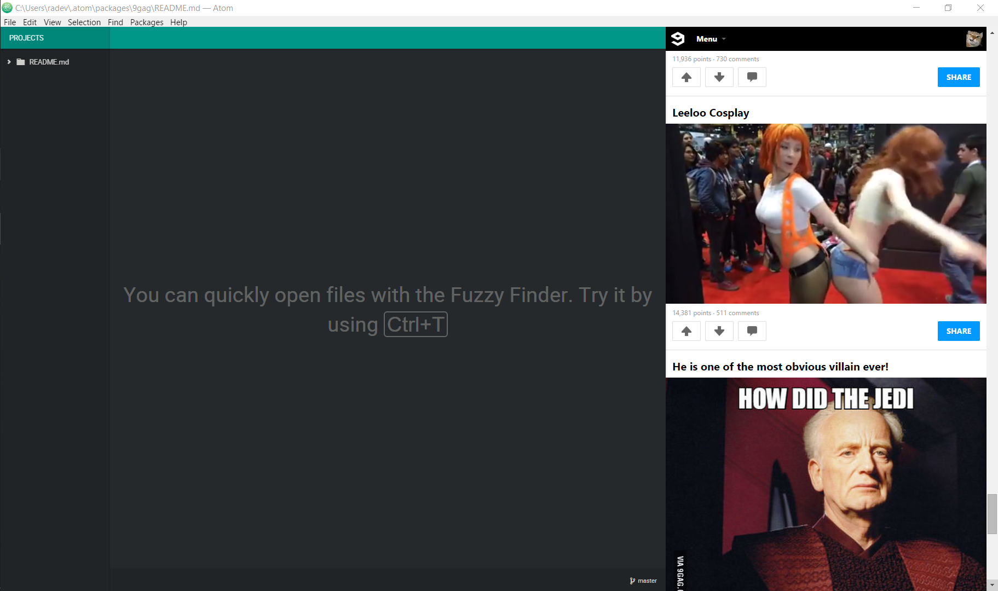Click the scrollbar down arrow
Screen dimensions: 998x591
(992, 585)
